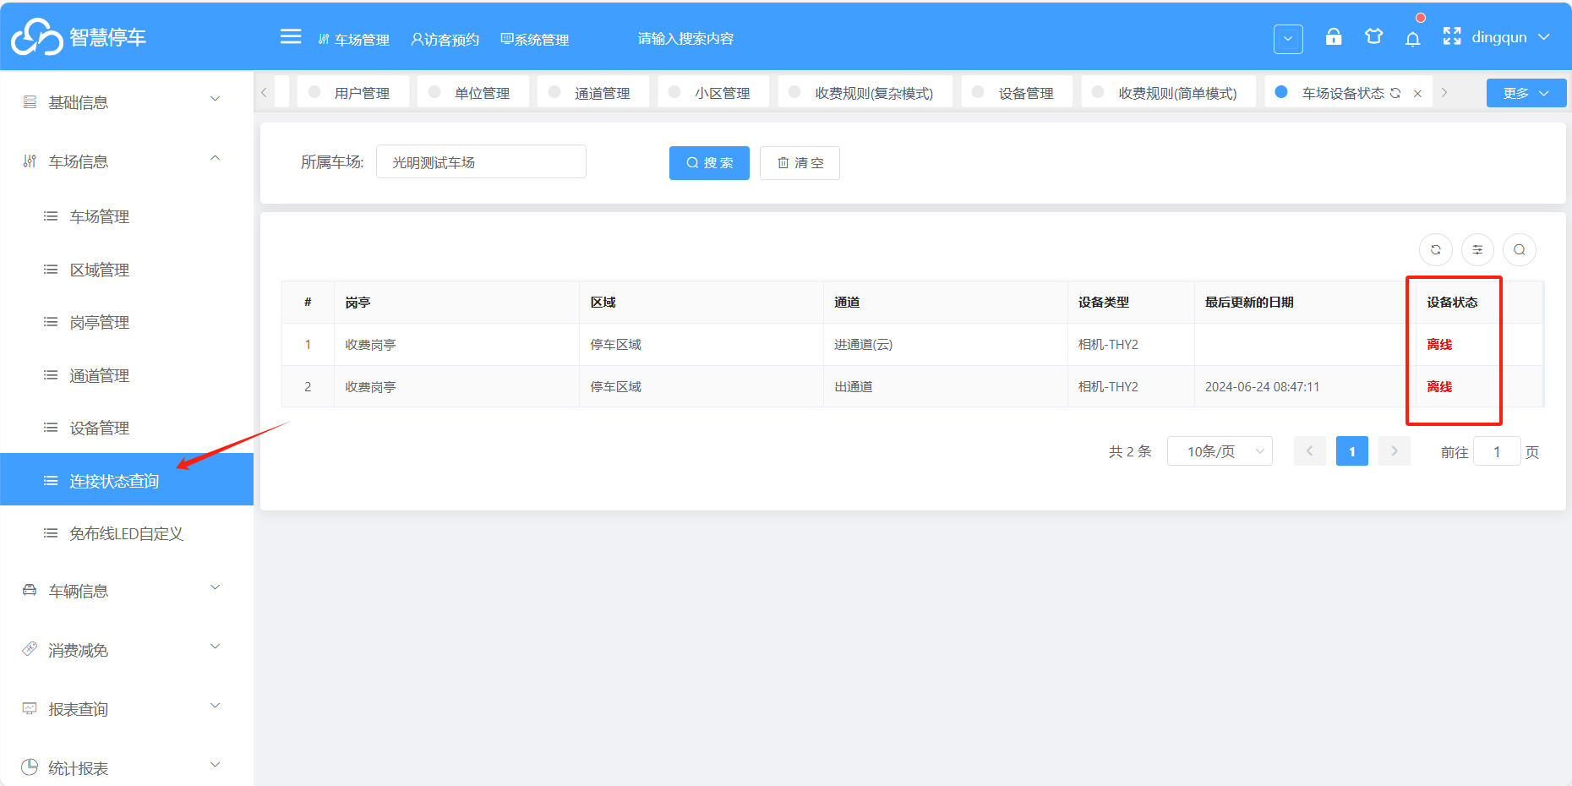Screen dimensions: 1572x786
Task: Open the 更多 tab options dropdown
Action: [1526, 93]
